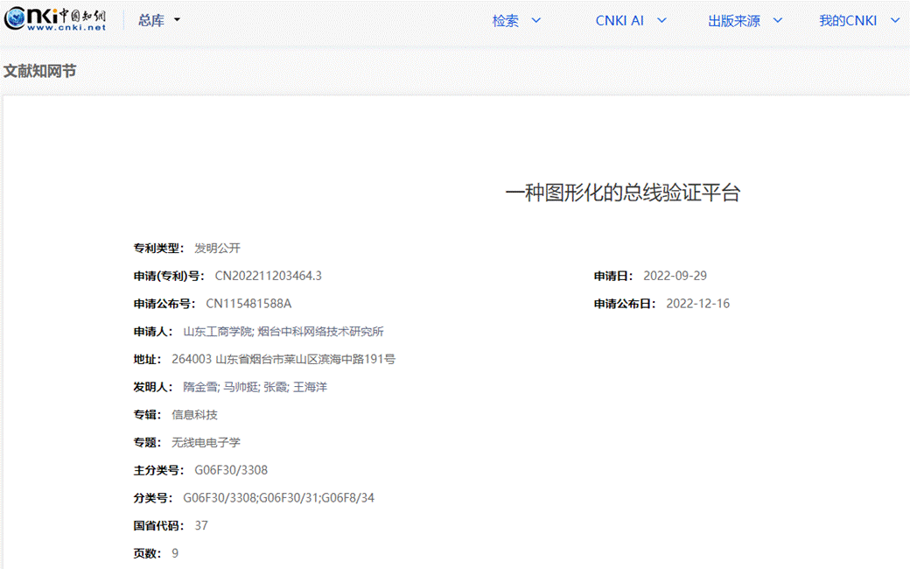Viewport: 910px width, 569px height.
Task: Click the 无线电电子学 subject value
Action: [206, 443]
